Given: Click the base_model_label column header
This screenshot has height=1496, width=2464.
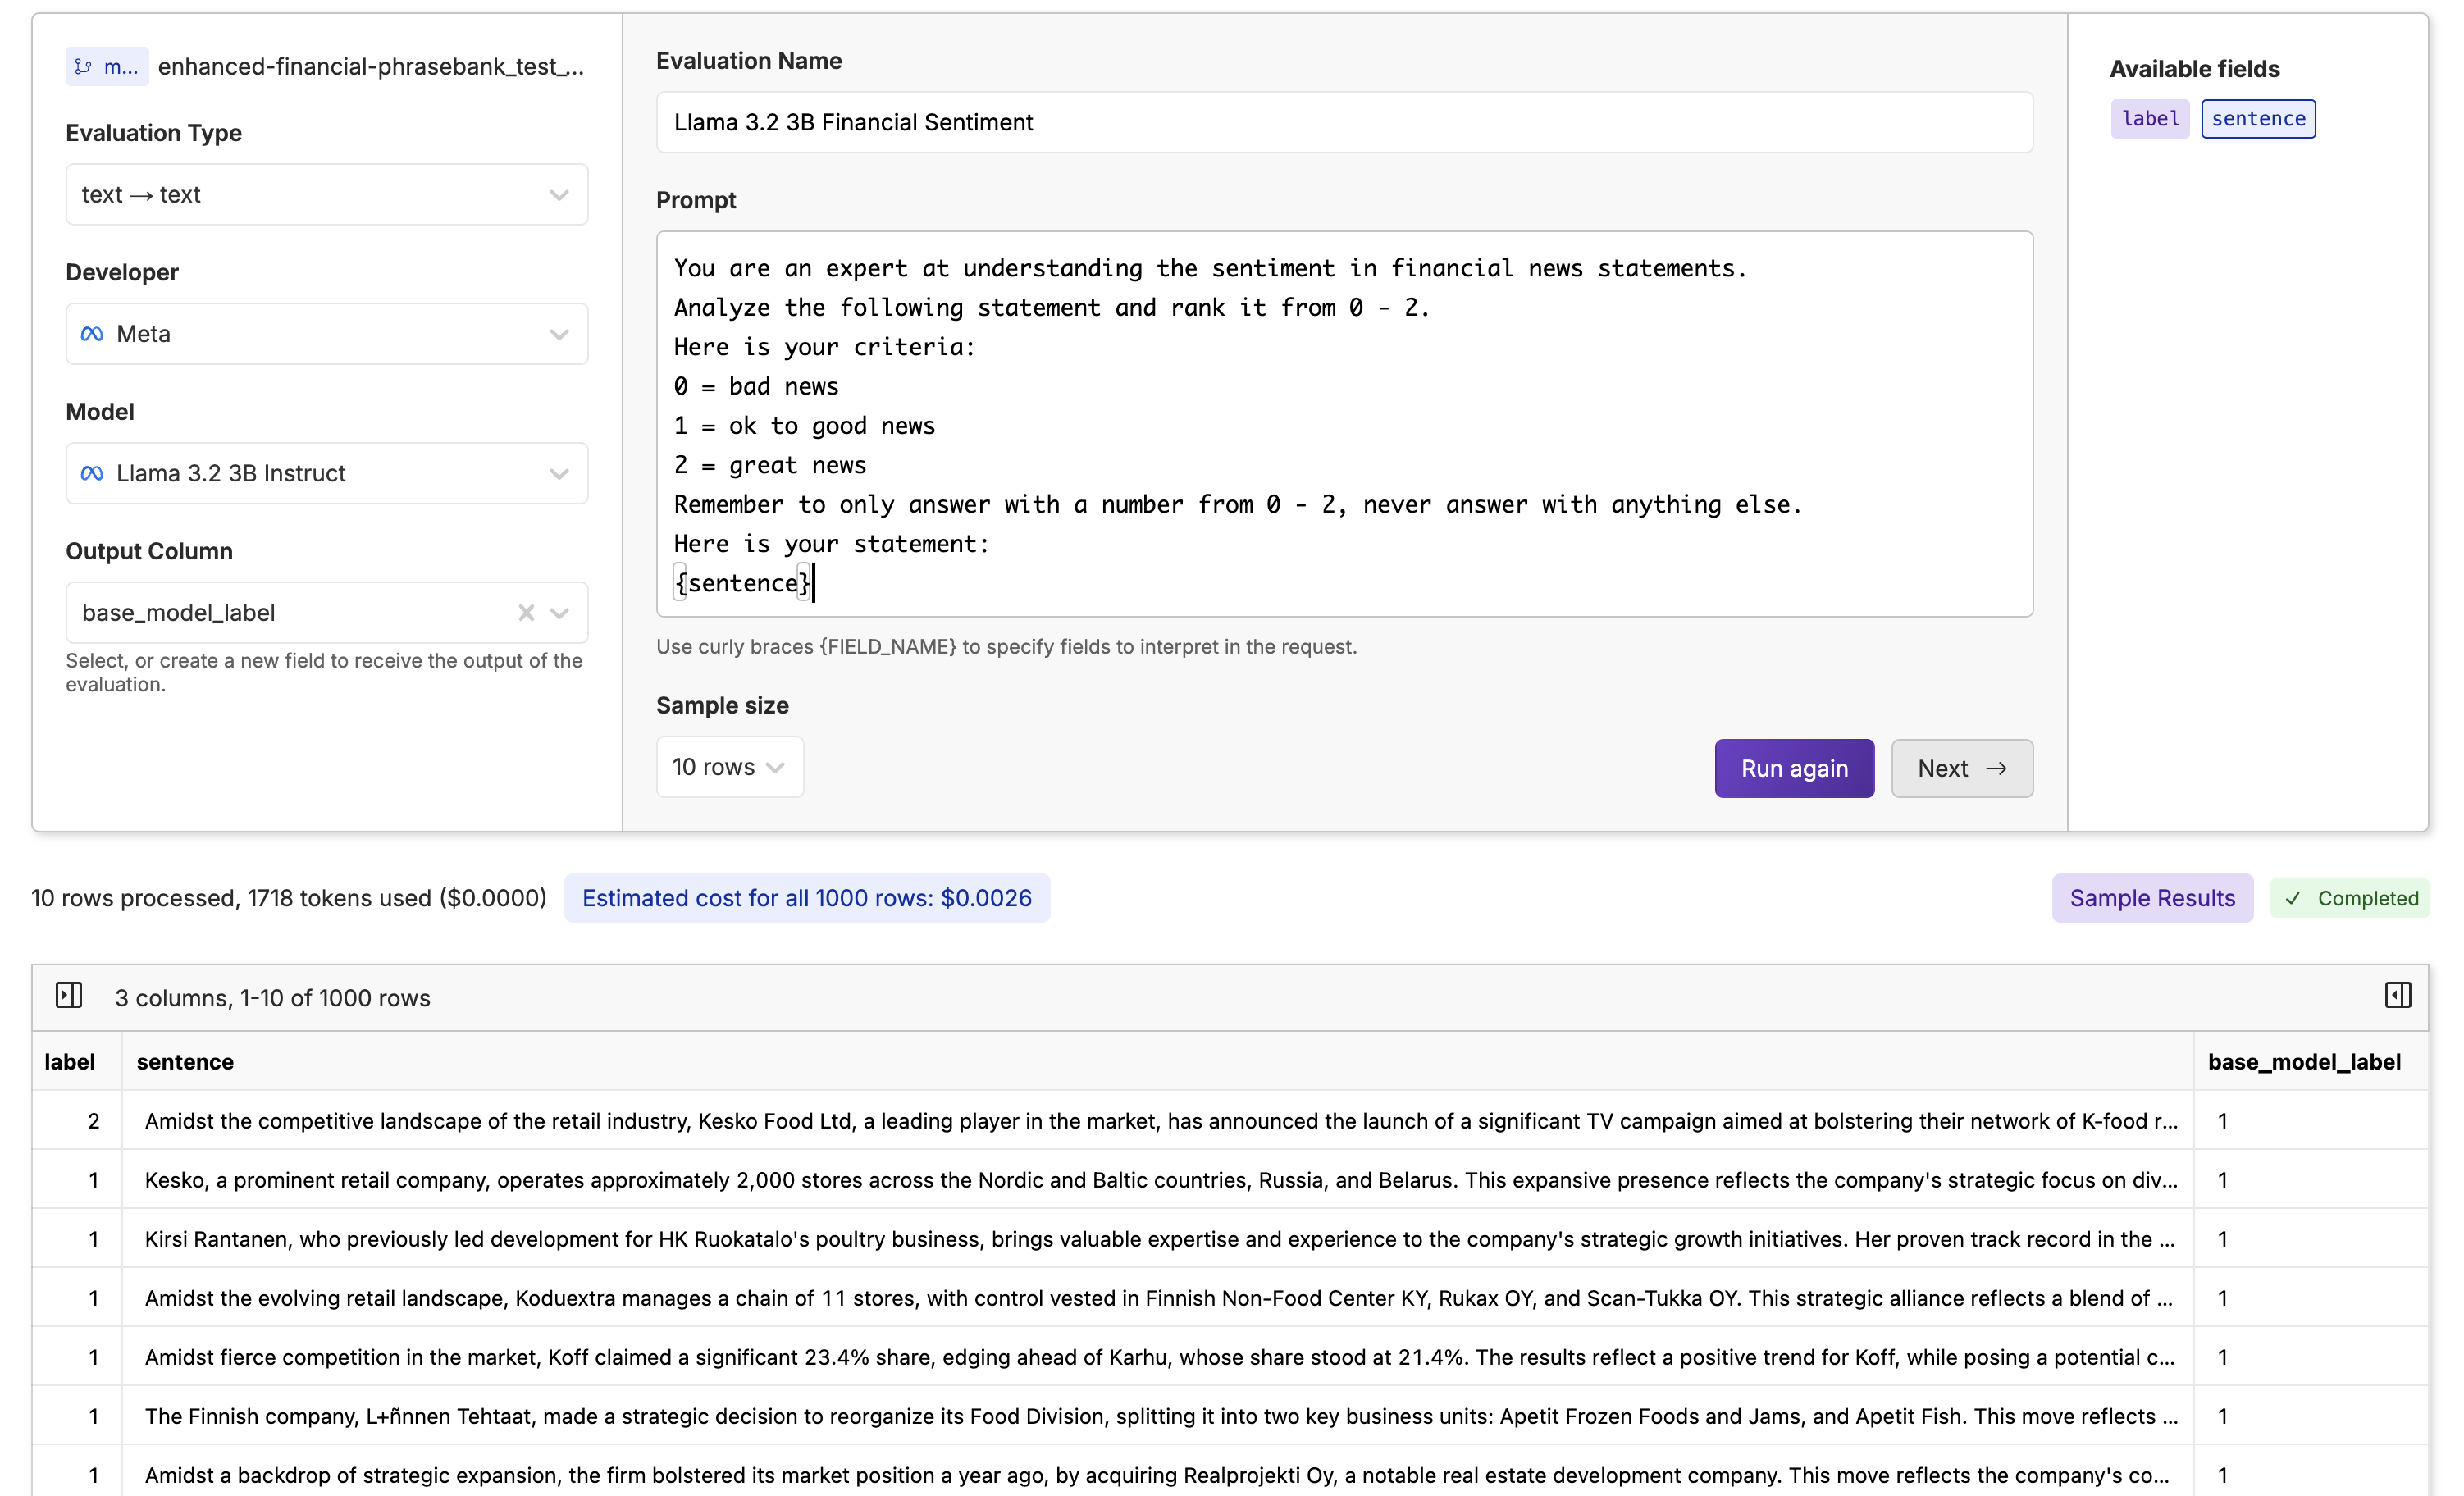Looking at the screenshot, I should point(2303,1062).
